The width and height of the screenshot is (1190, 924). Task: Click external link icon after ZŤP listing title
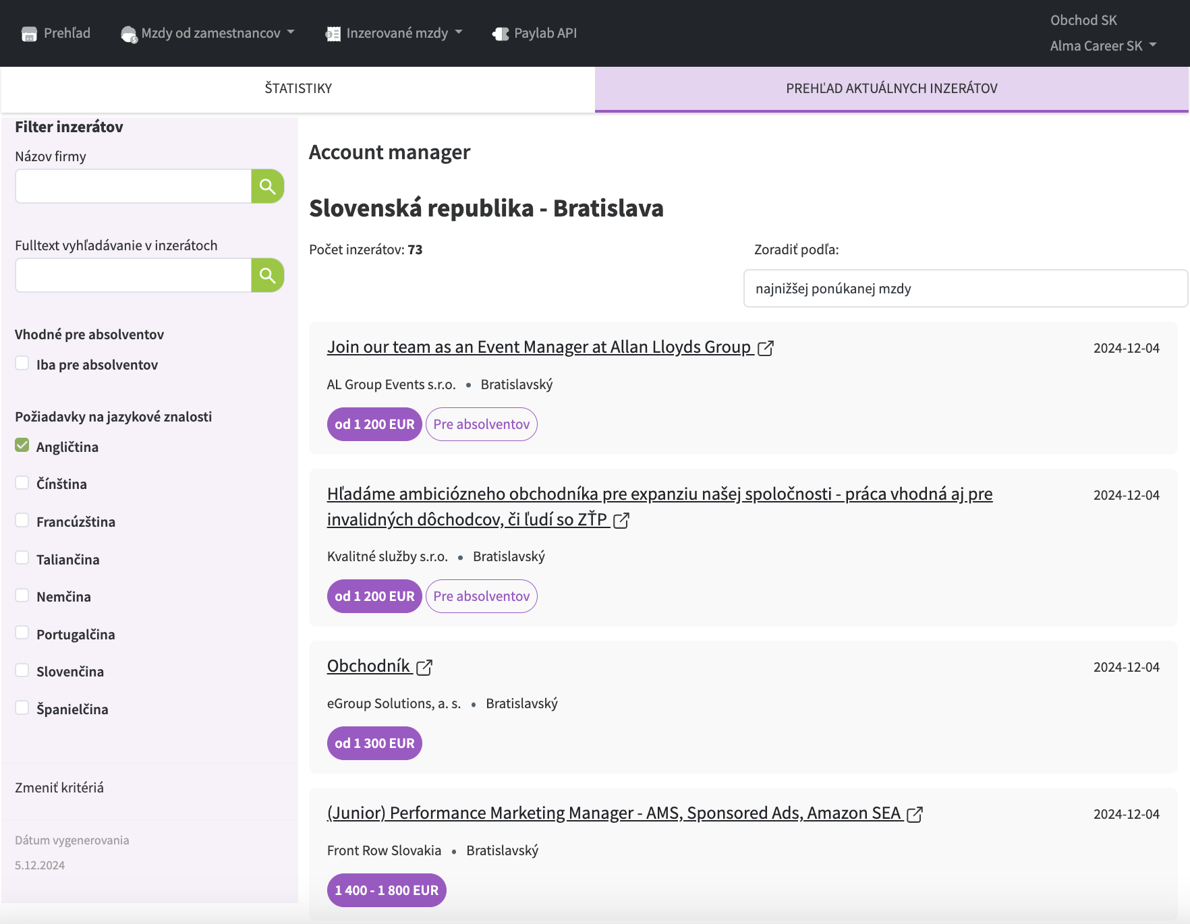tap(621, 521)
